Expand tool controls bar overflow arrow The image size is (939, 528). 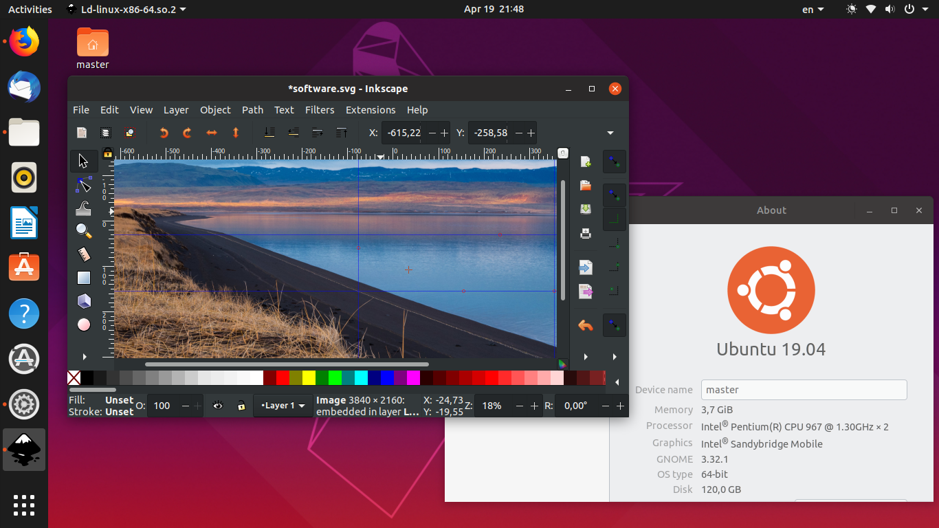pyautogui.click(x=610, y=133)
